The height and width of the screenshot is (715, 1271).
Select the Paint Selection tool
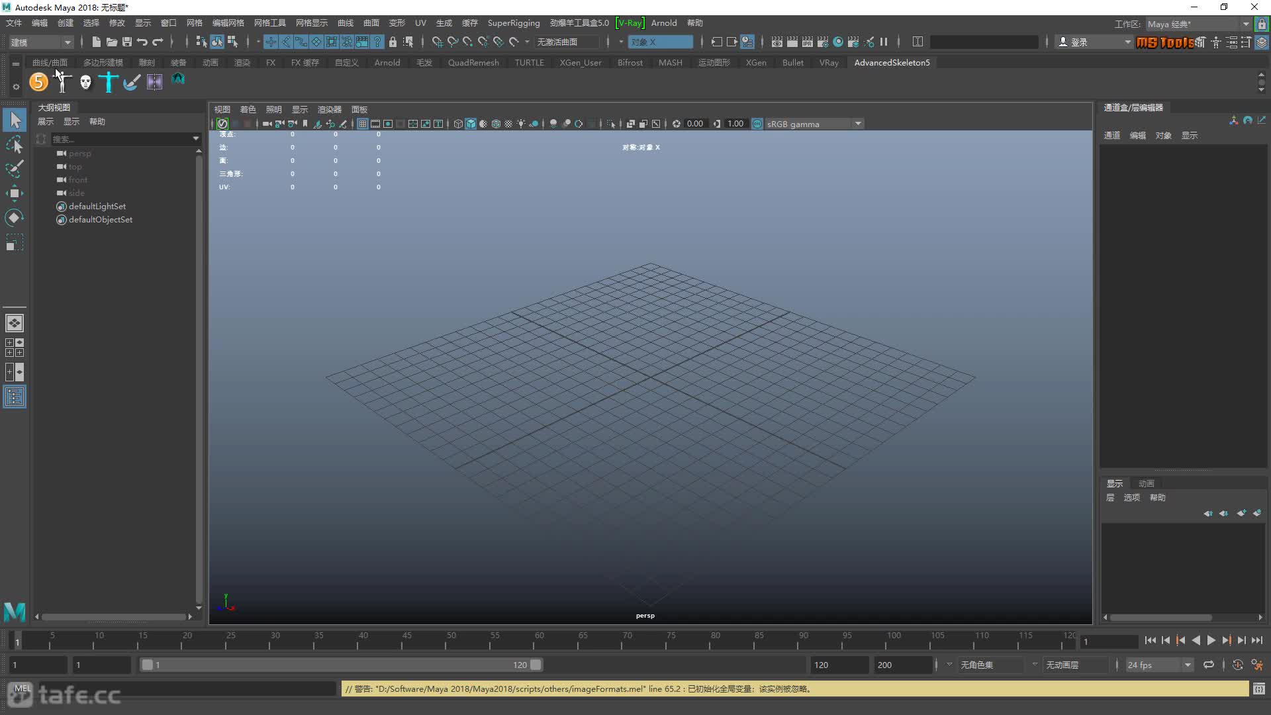coord(15,169)
